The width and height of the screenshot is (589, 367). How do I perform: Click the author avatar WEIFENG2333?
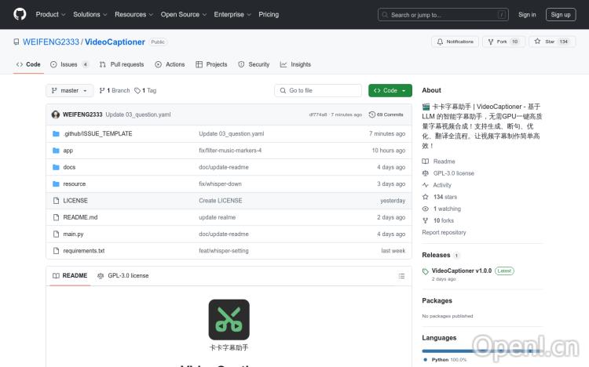pyautogui.click(x=56, y=114)
